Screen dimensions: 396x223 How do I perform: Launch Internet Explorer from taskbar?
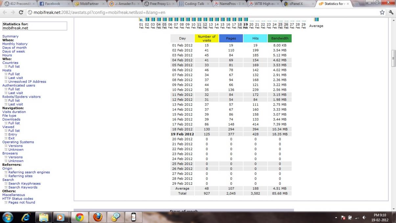pyautogui.click(x=26, y=217)
